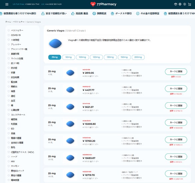Click the UK phone number +44 808 189 1420
This screenshot has width=195, height=183.
53,4
